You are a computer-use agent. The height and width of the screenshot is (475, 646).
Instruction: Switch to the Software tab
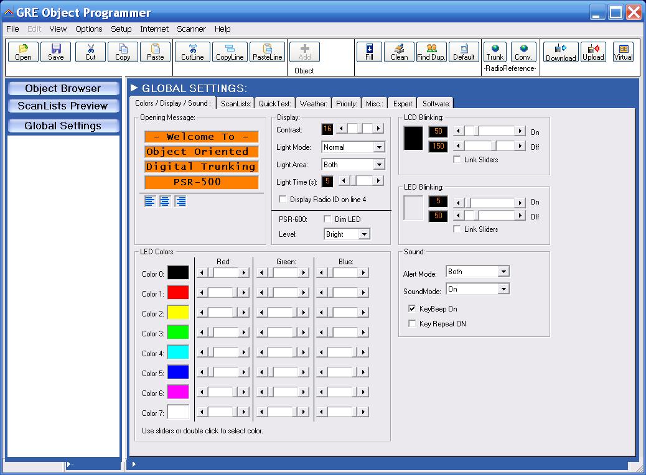436,103
